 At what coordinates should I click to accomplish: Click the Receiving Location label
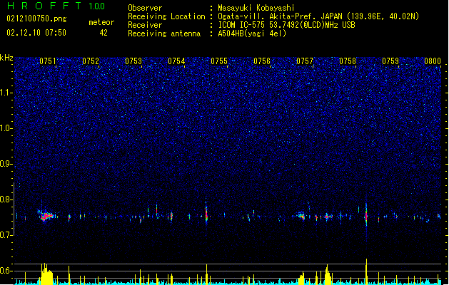coord(166,16)
